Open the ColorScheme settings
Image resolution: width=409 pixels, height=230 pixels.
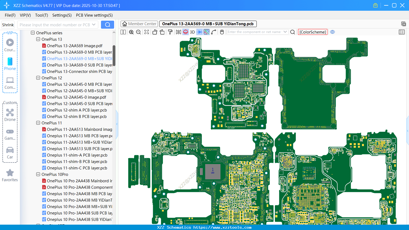point(313,32)
